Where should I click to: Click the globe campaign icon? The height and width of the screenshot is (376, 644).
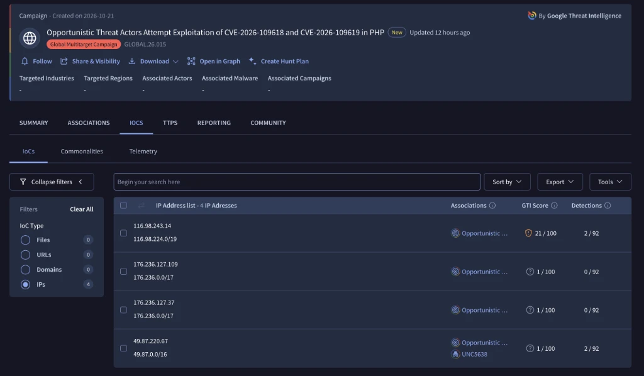pos(30,38)
